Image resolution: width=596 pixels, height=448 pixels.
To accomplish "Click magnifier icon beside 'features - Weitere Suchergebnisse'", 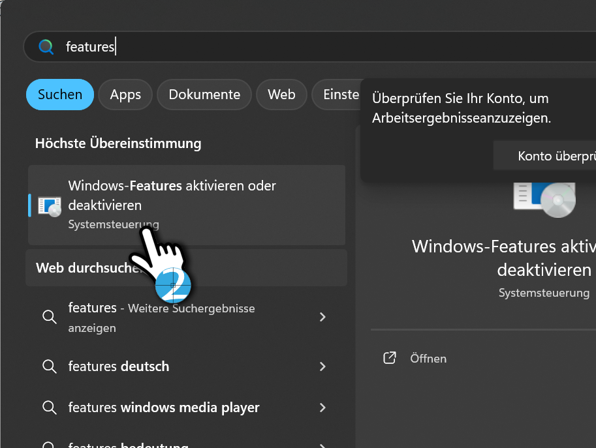I will click(x=50, y=317).
